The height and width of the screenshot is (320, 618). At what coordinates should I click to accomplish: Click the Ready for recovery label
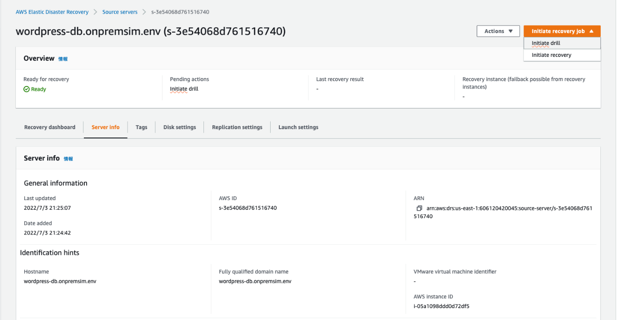click(46, 79)
